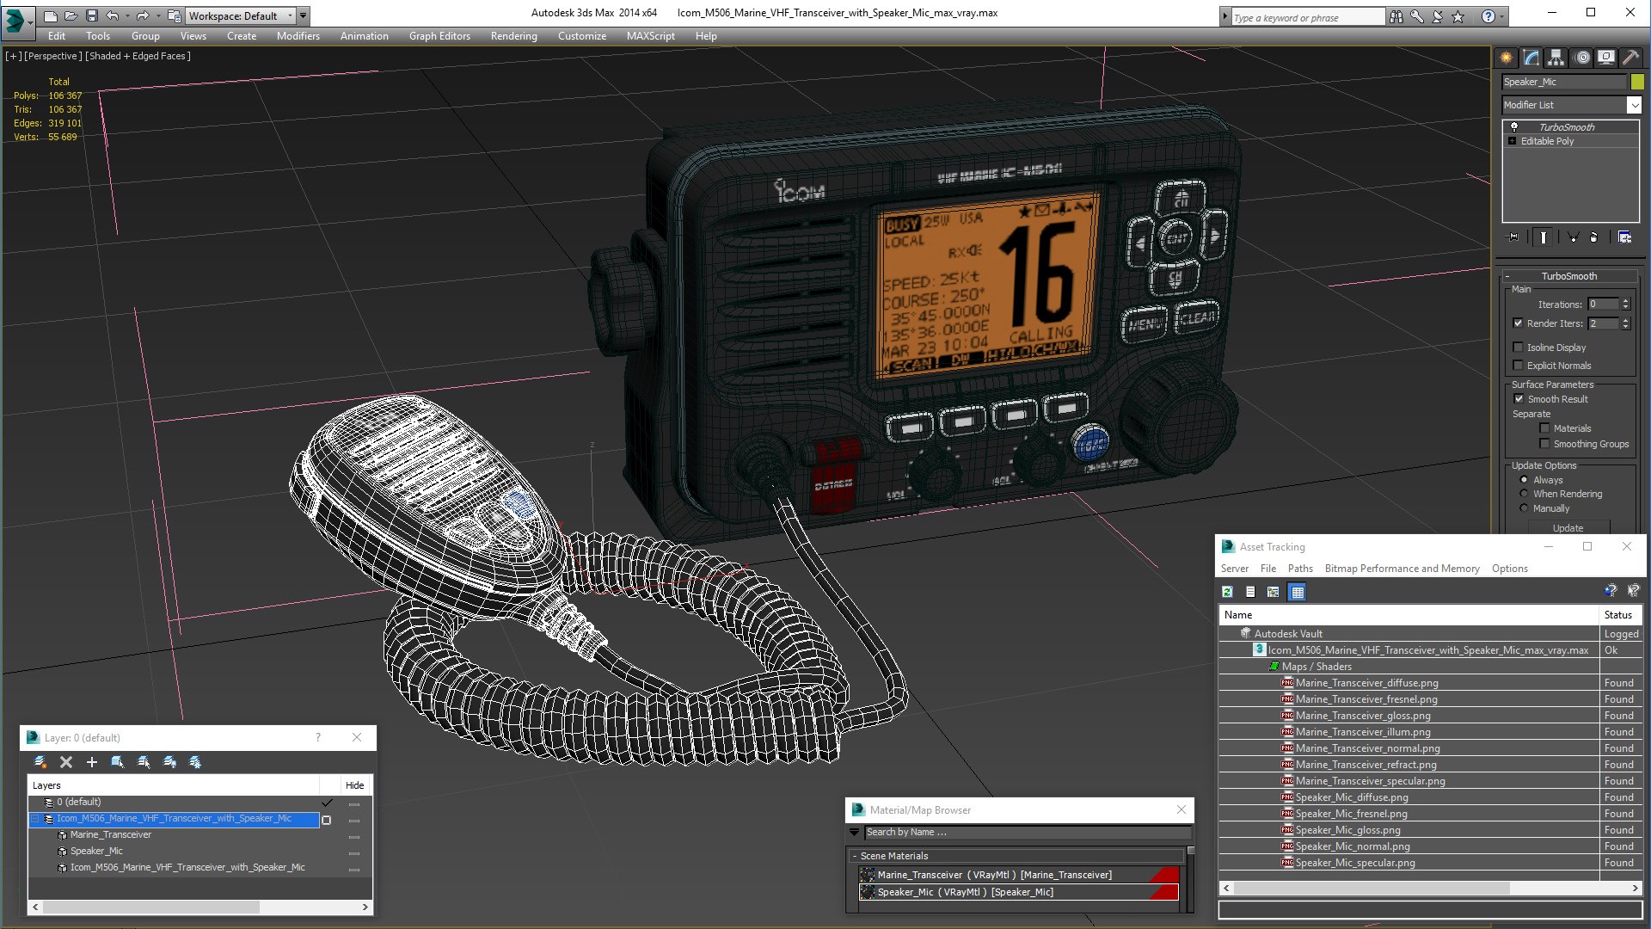Open Material/Map Browser options arrow
This screenshot has height=929, width=1651.
coord(854,832)
